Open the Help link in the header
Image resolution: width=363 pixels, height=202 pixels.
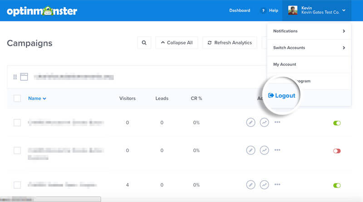click(x=274, y=10)
